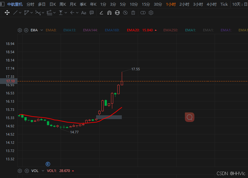Image resolution: width=248 pixels, height=178 pixels.
Task: Select the 15分 period
Action: (146, 4)
